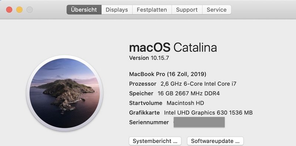Click the Grafikkarte Intel UHD Graphics 630 line
This screenshot has height=146, width=296.
click(x=191, y=113)
